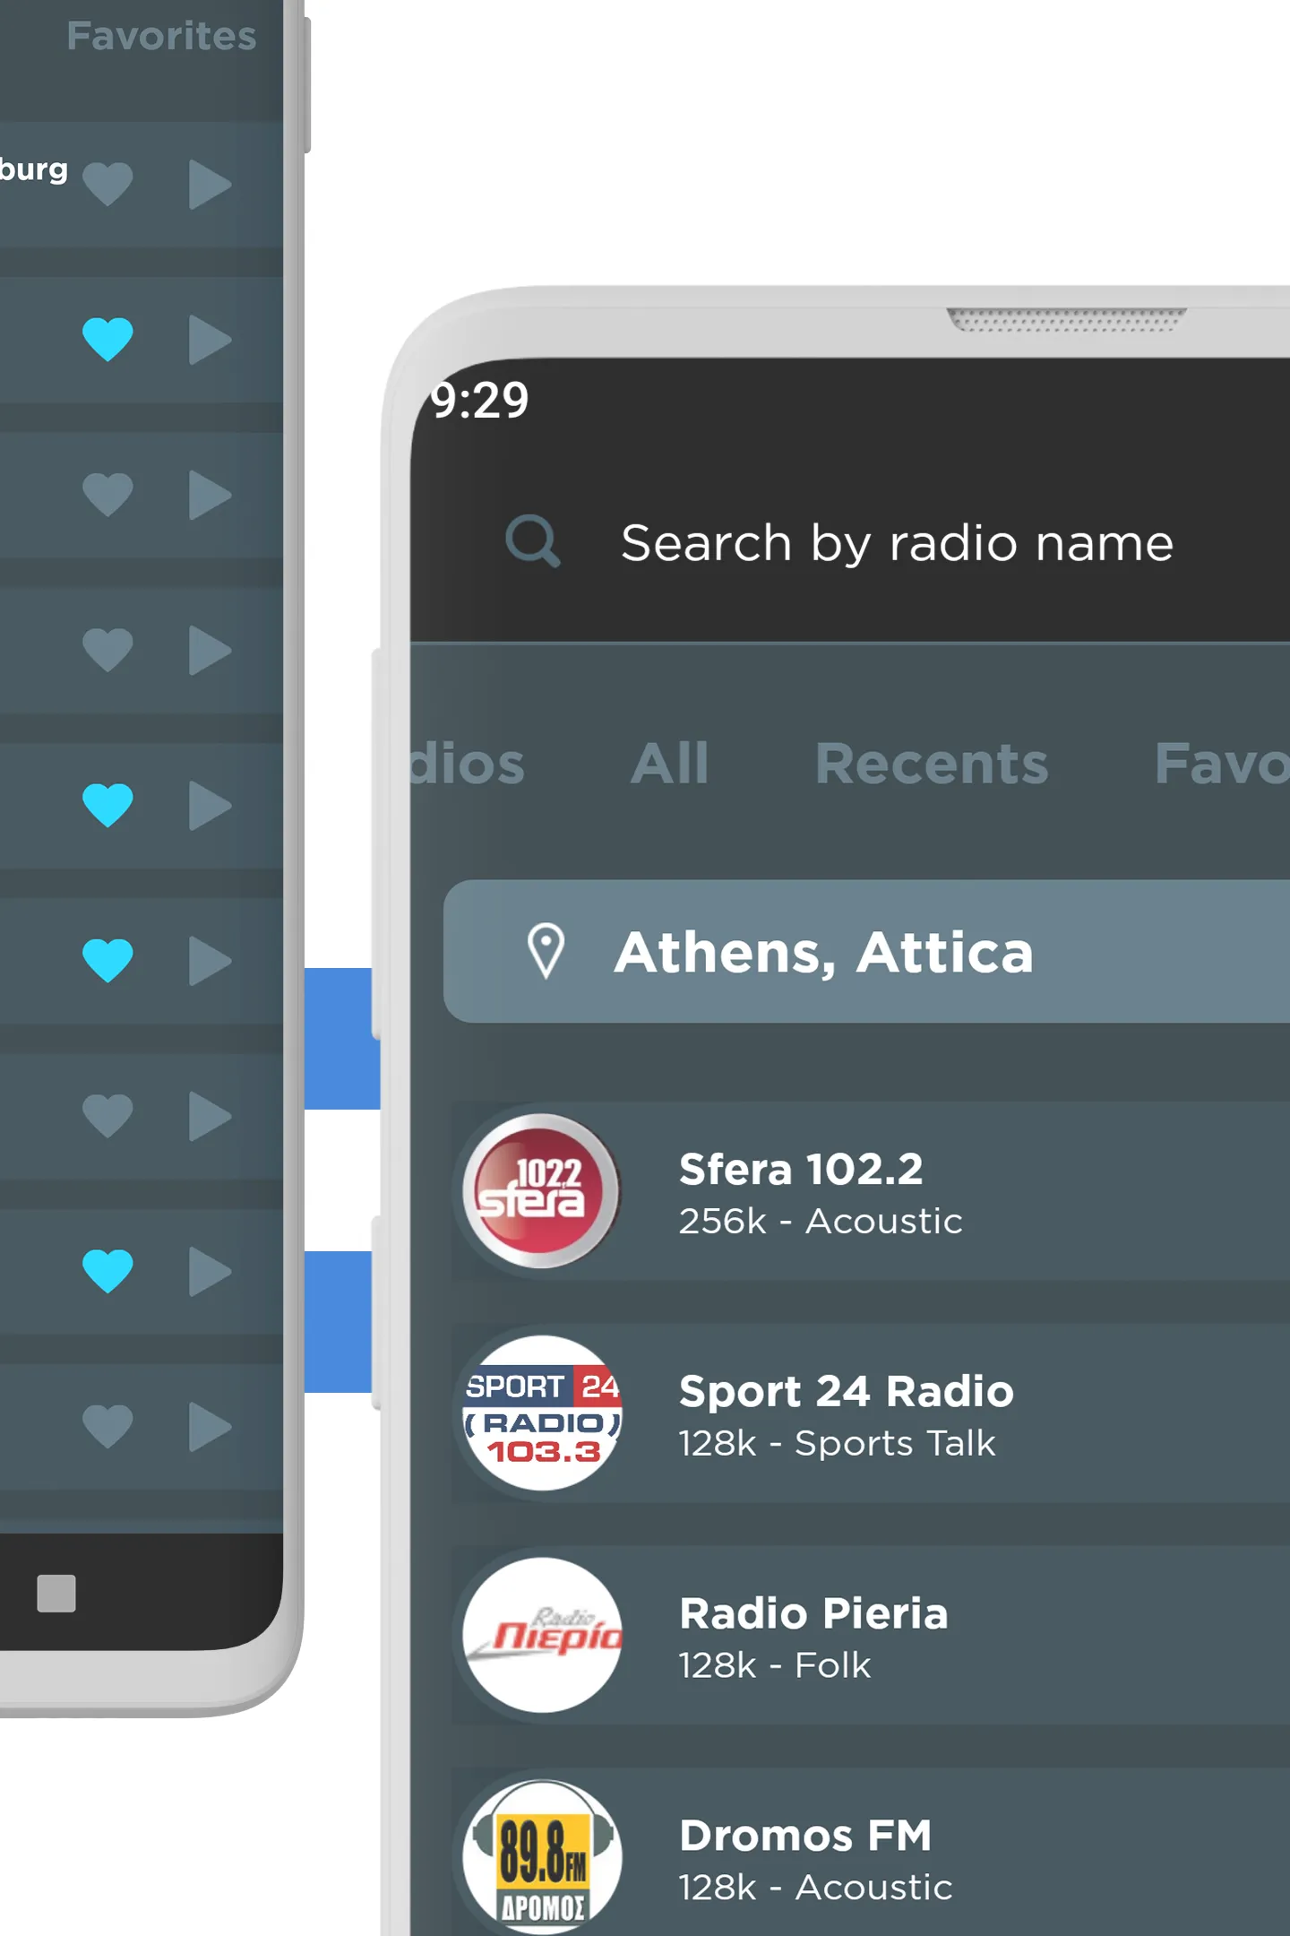Favorite the last grey-heart row on left phone

point(107,1426)
